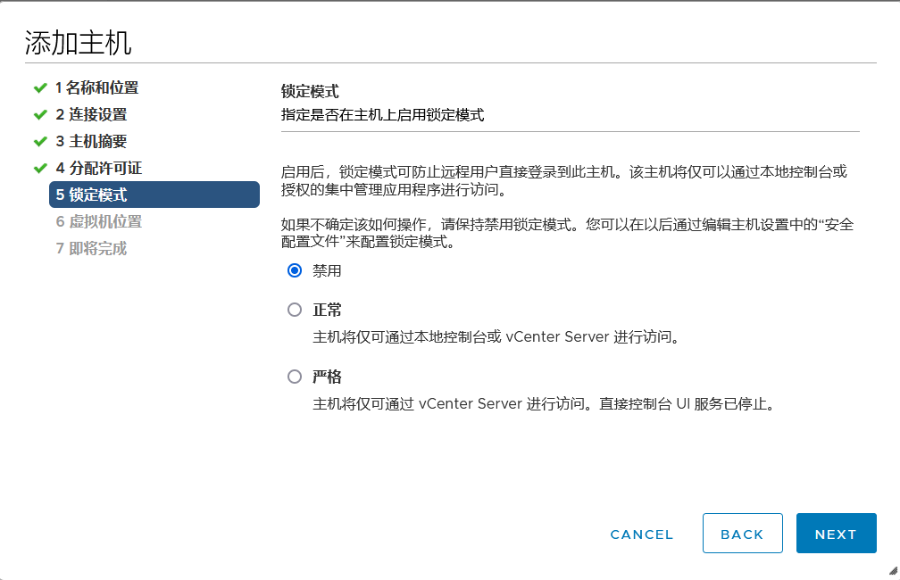The height and width of the screenshot is (580, 900).
Task: Click green checkmark beside 主机摘要 step
Action: 39,142
